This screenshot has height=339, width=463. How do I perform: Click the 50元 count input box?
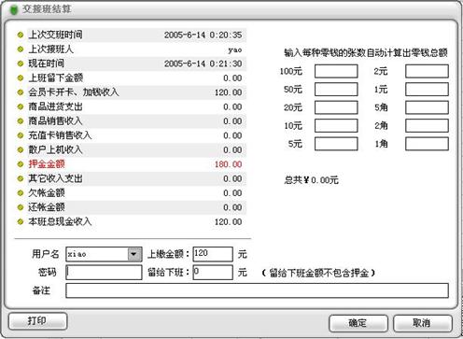336,90
